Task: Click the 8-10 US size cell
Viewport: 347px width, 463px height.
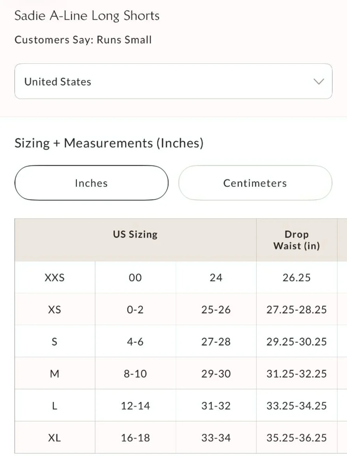Action: 135,373
